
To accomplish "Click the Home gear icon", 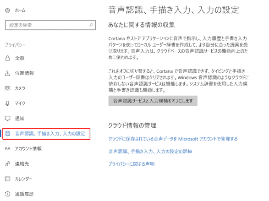I will (7, 10).
